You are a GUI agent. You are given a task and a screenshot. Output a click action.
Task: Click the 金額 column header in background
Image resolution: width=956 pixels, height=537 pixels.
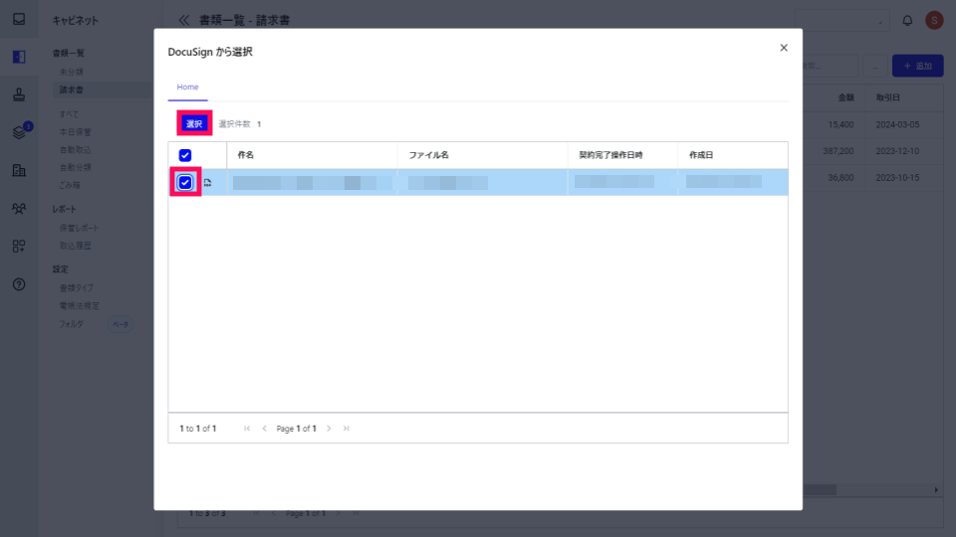pyautogui.click(x=845, y=97)
